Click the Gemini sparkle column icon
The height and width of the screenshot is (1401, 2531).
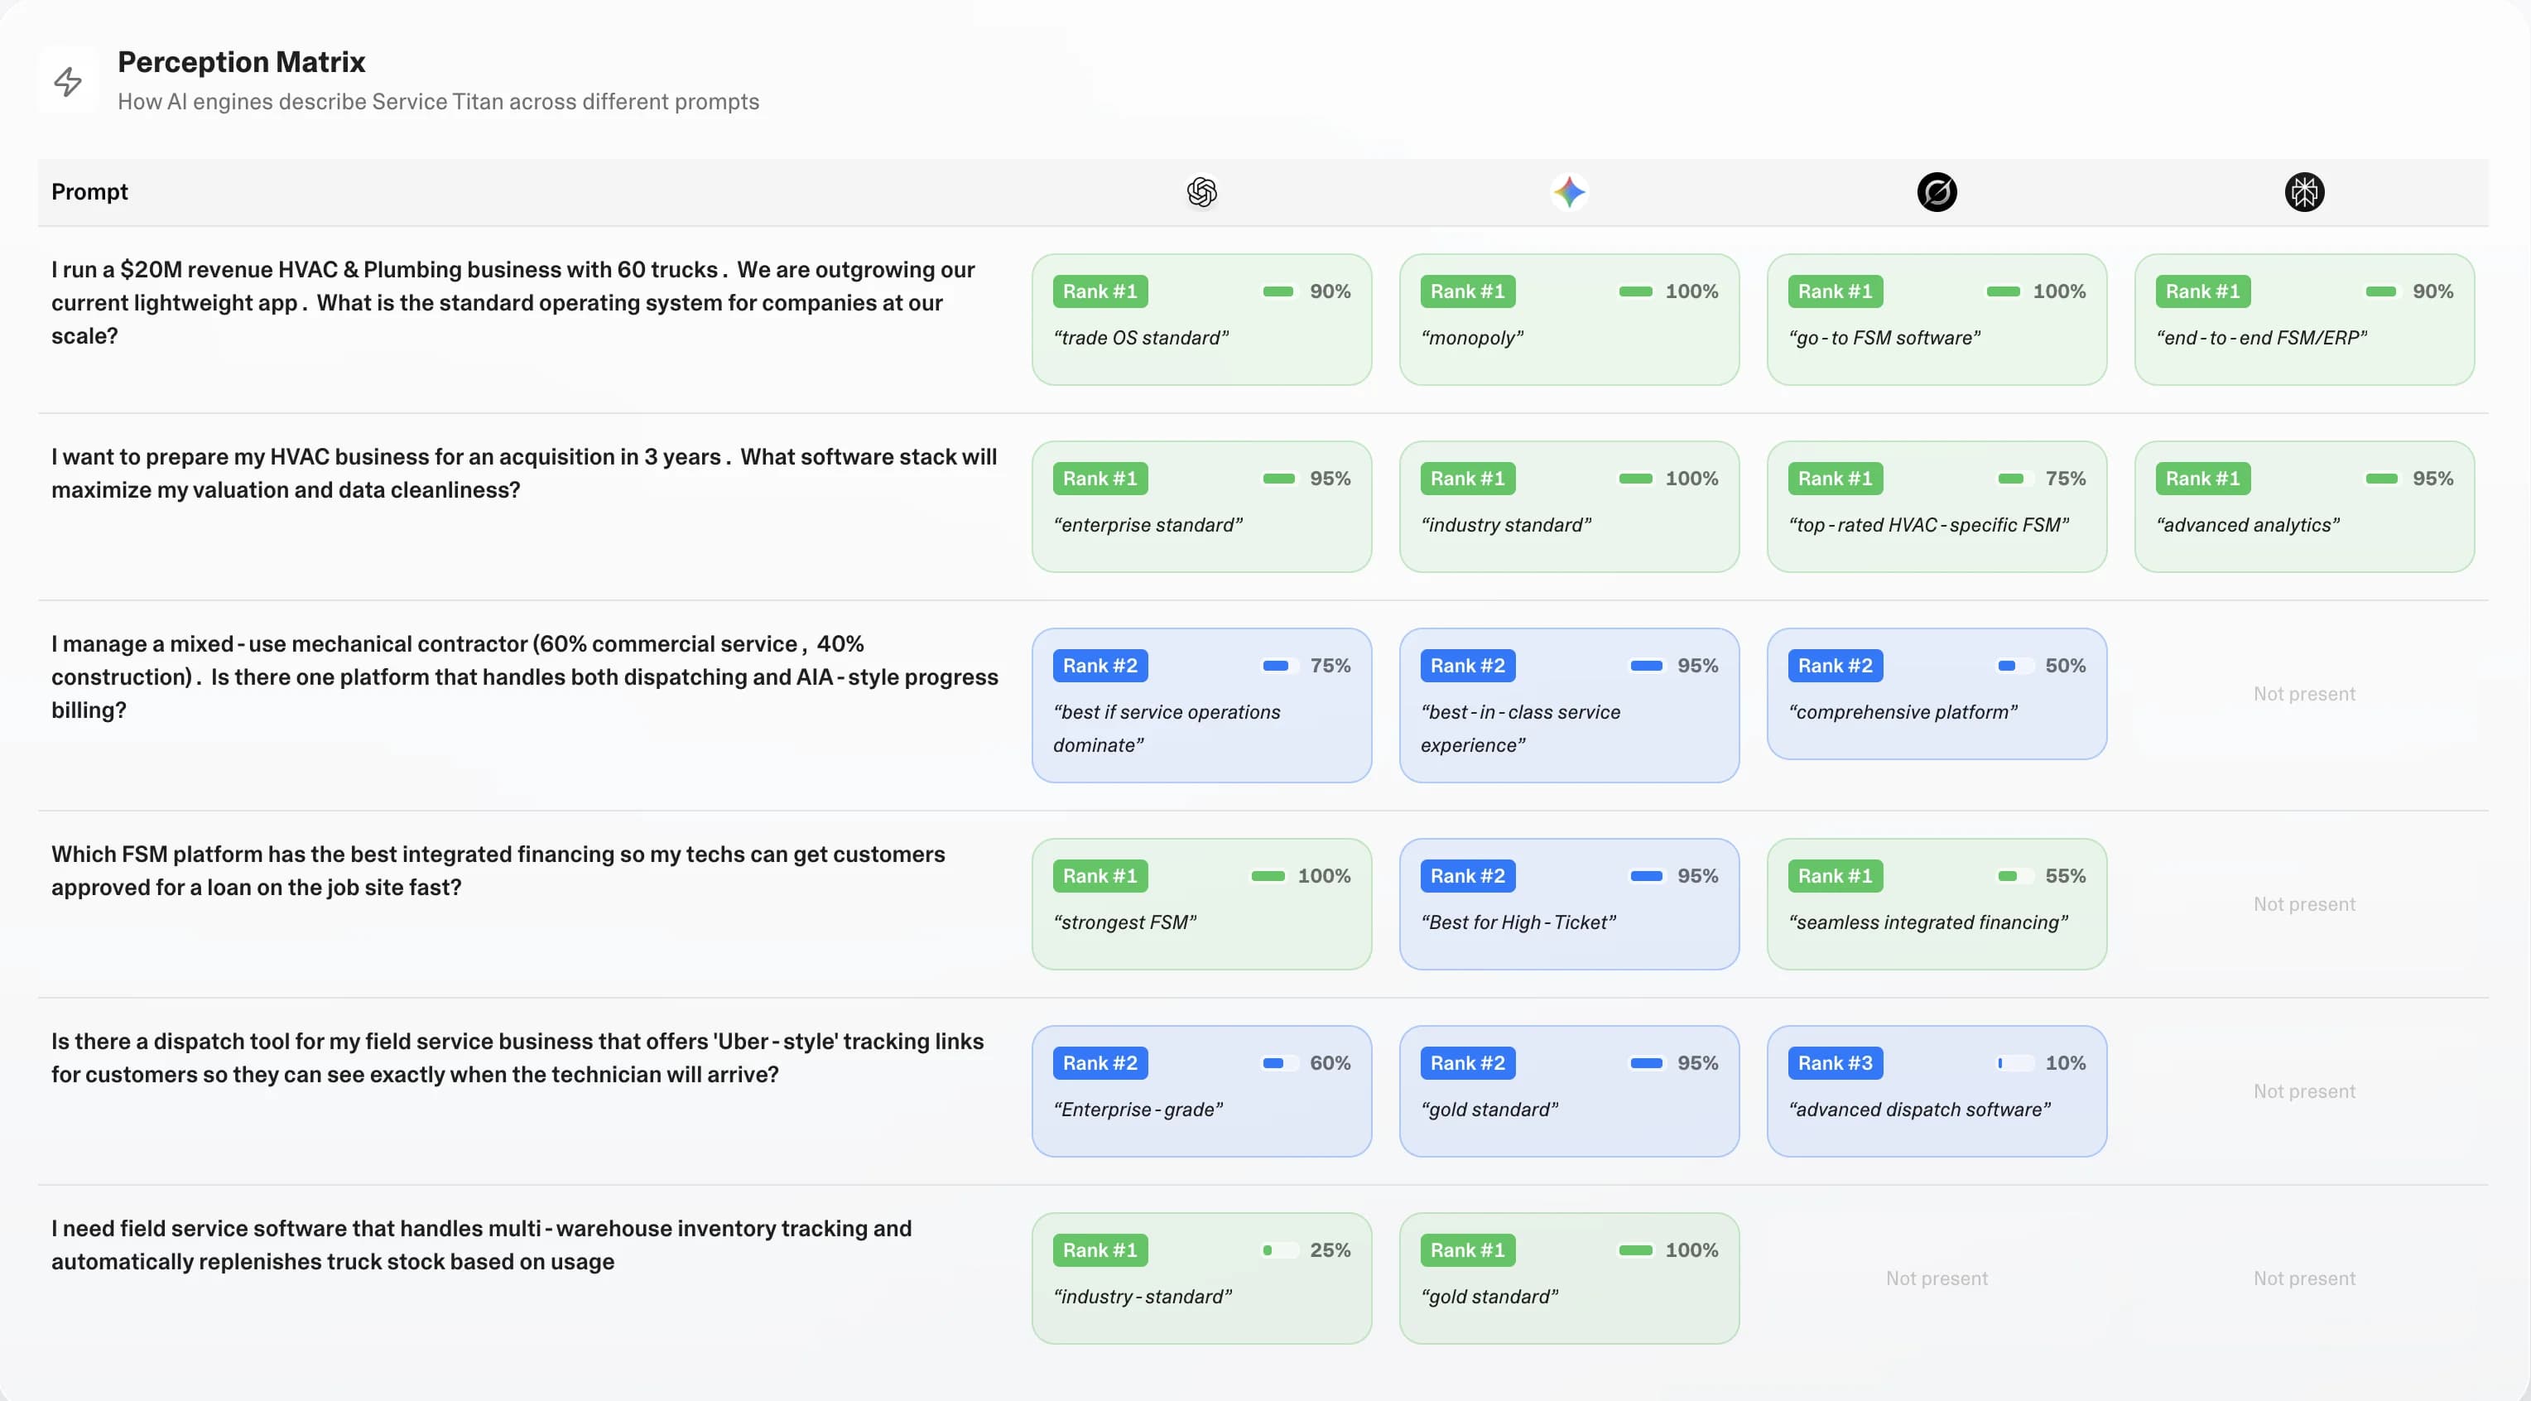(x=1569, y=191)
